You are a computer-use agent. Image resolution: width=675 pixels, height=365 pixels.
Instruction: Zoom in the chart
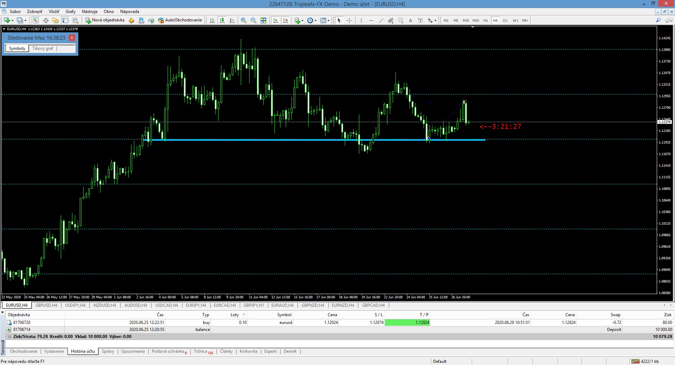[x=244, y=20]
